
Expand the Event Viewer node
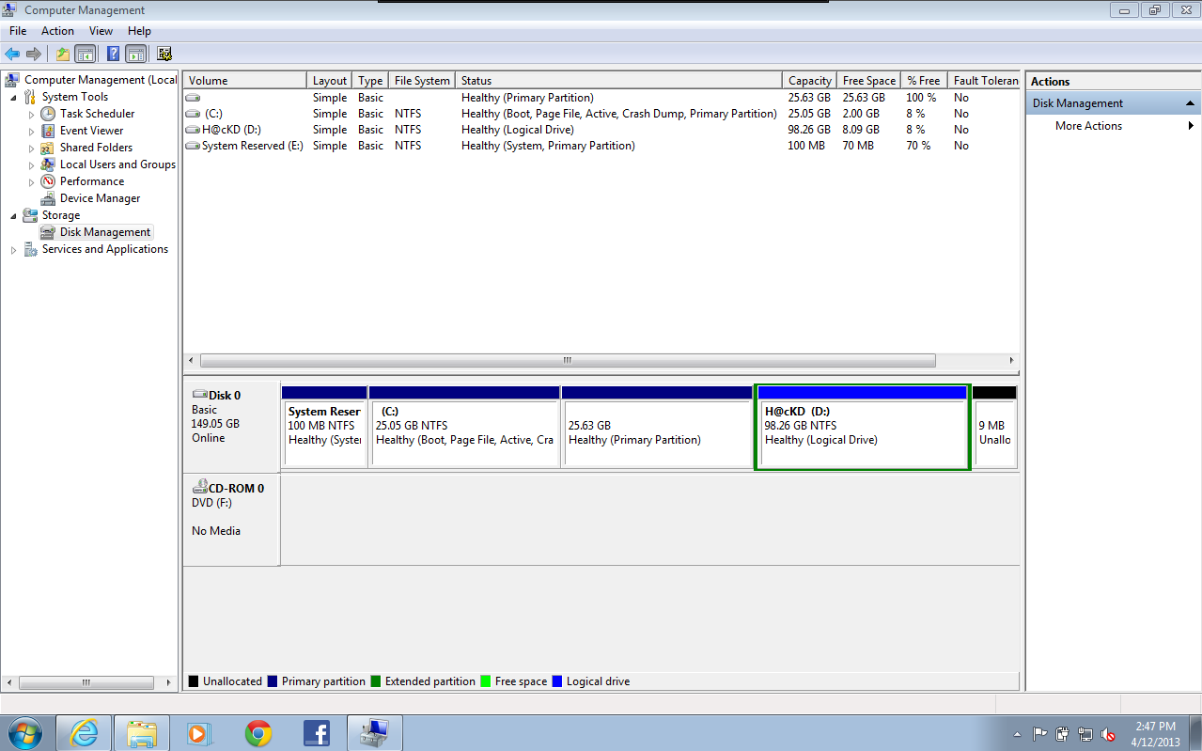pyautogui.click(x=31, y=132)
